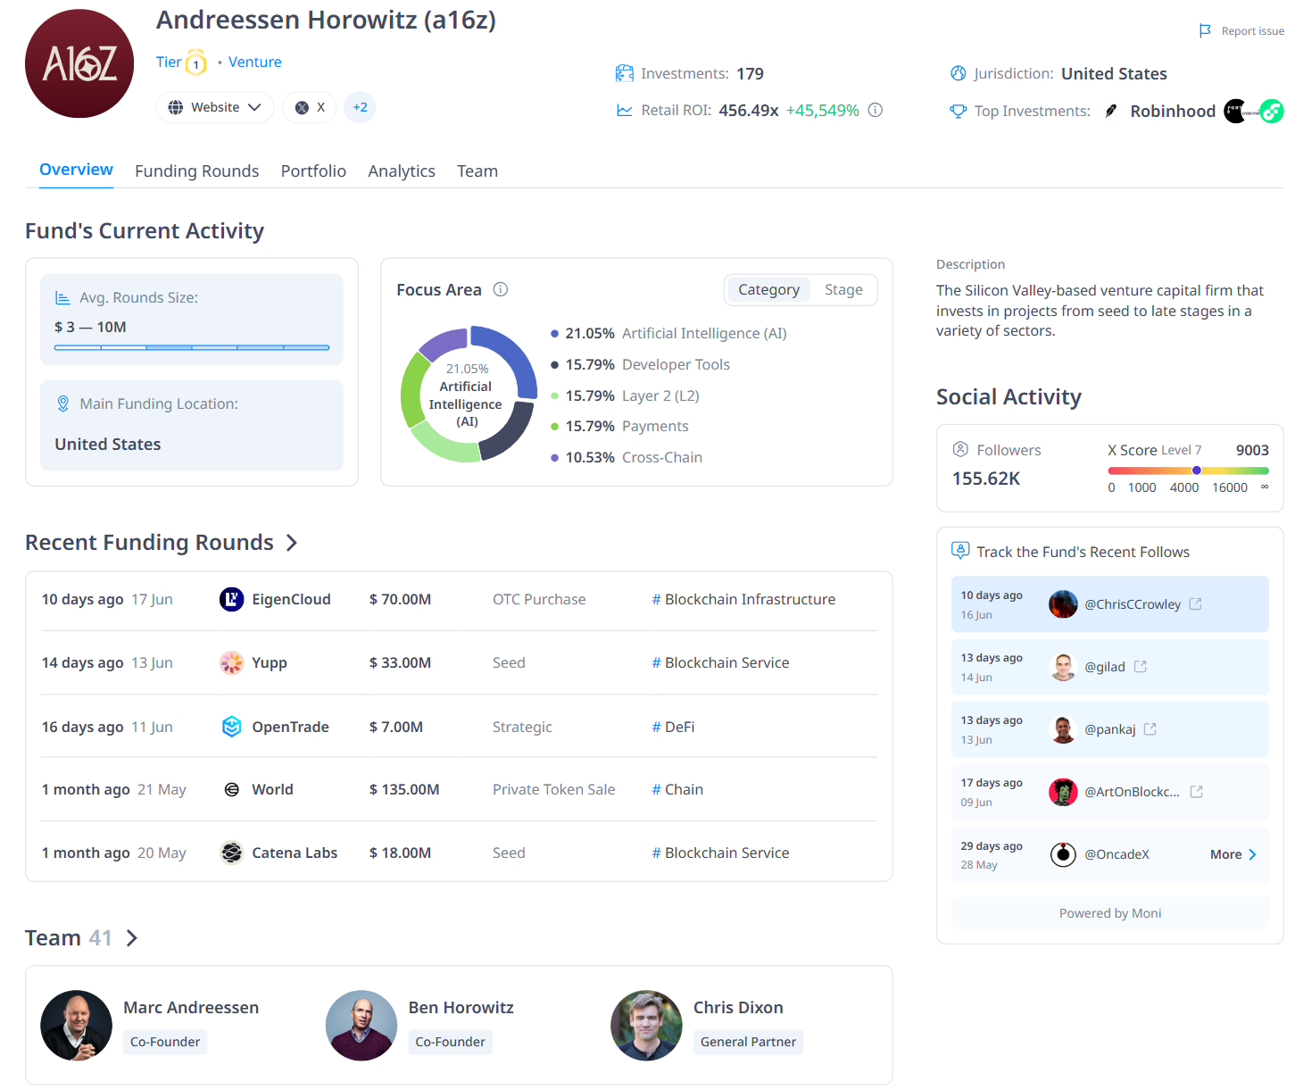Click the Followers icon

coord(960,449)
